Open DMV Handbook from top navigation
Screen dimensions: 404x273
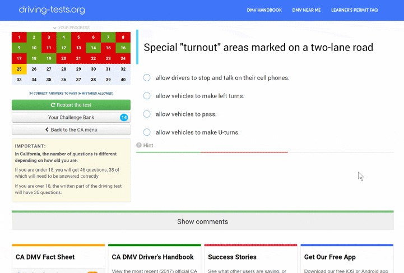pyautogui.click(x=264, y=10)
